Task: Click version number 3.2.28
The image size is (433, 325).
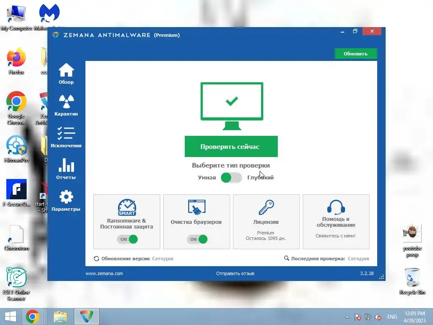Action: (367, 273)
